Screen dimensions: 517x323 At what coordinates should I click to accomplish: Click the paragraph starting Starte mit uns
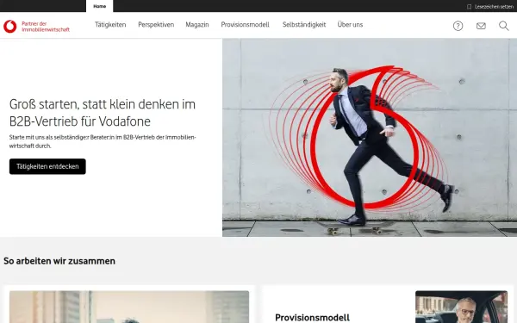(103, 141)
